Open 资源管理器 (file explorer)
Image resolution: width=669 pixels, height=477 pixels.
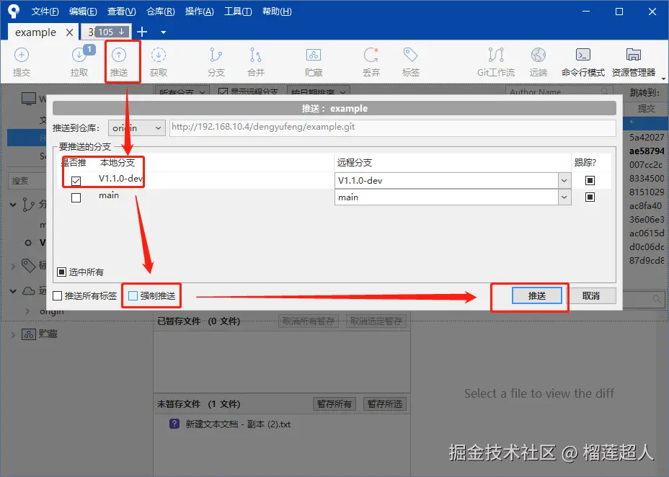pyautogui.click(x=633, y=61)
